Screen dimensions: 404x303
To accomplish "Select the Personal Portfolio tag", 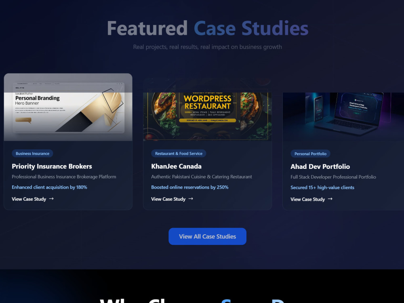I will [310, 154].
